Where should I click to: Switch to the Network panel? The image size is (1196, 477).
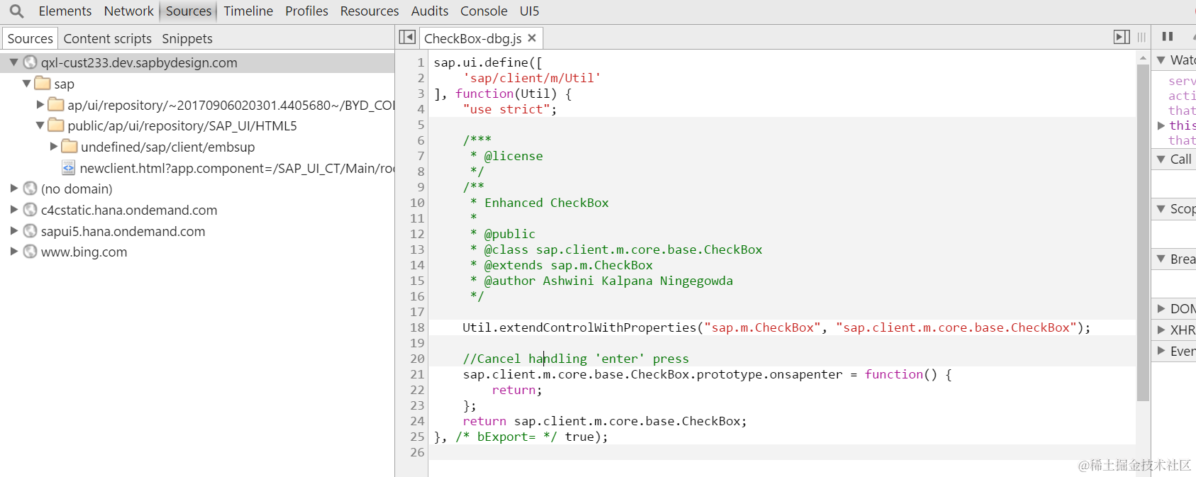pos(128,11)
